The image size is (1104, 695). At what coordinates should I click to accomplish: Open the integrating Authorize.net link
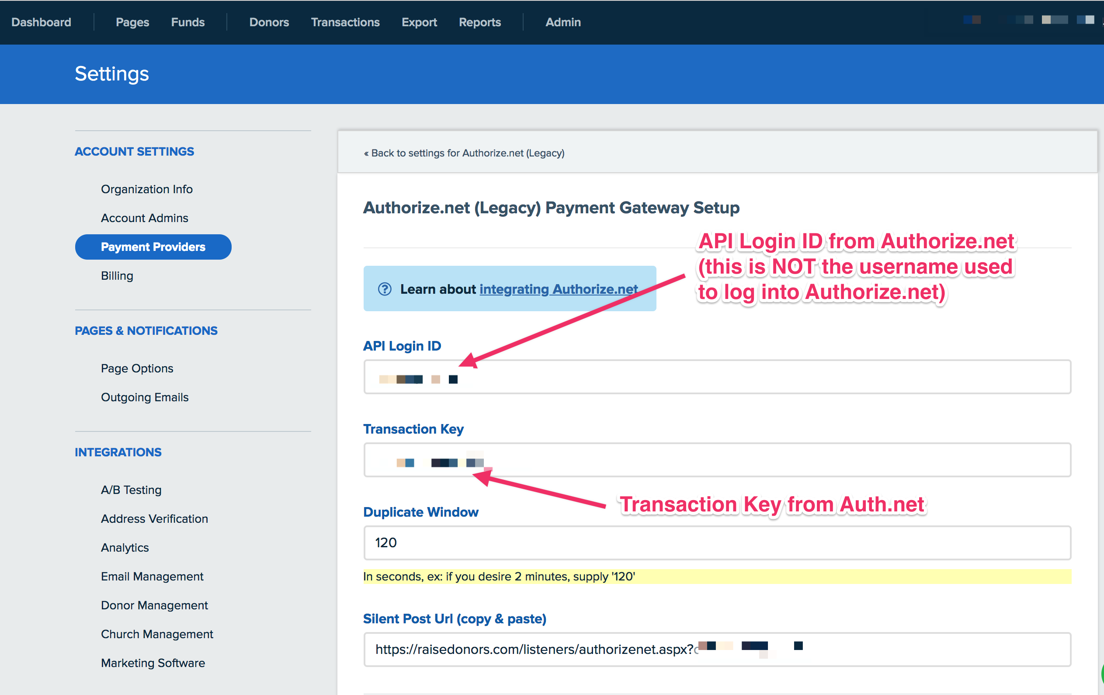558,289
